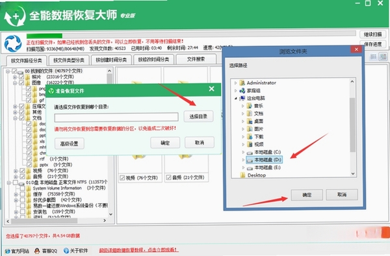
Task: Open the 文件搜索 tab
Action: click(196, 59)
